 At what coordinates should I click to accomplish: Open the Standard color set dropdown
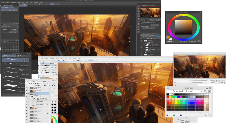pos(185,91)
